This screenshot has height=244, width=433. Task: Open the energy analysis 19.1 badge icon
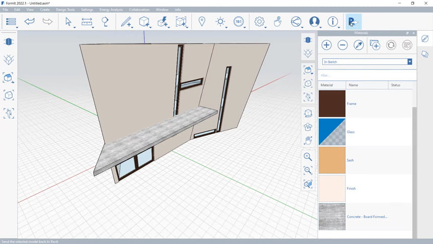pyautogui.click(x=239, y=21)
